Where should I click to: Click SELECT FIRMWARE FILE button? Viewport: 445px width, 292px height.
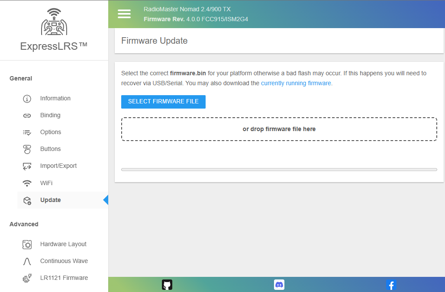tap(163, 102)
